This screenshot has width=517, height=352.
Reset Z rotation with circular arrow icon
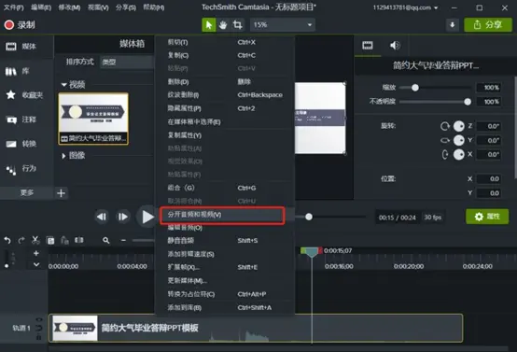coord(445,126)
